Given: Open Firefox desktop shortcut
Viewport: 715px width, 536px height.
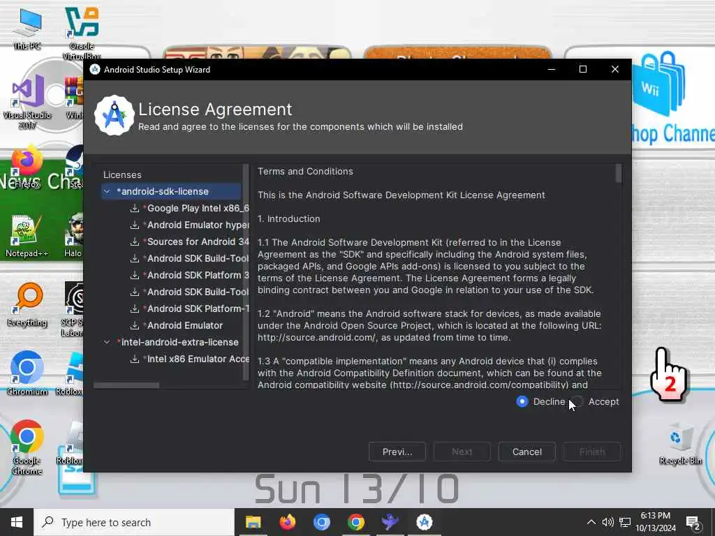Looking at the screenshot, I should click(27, 167).
